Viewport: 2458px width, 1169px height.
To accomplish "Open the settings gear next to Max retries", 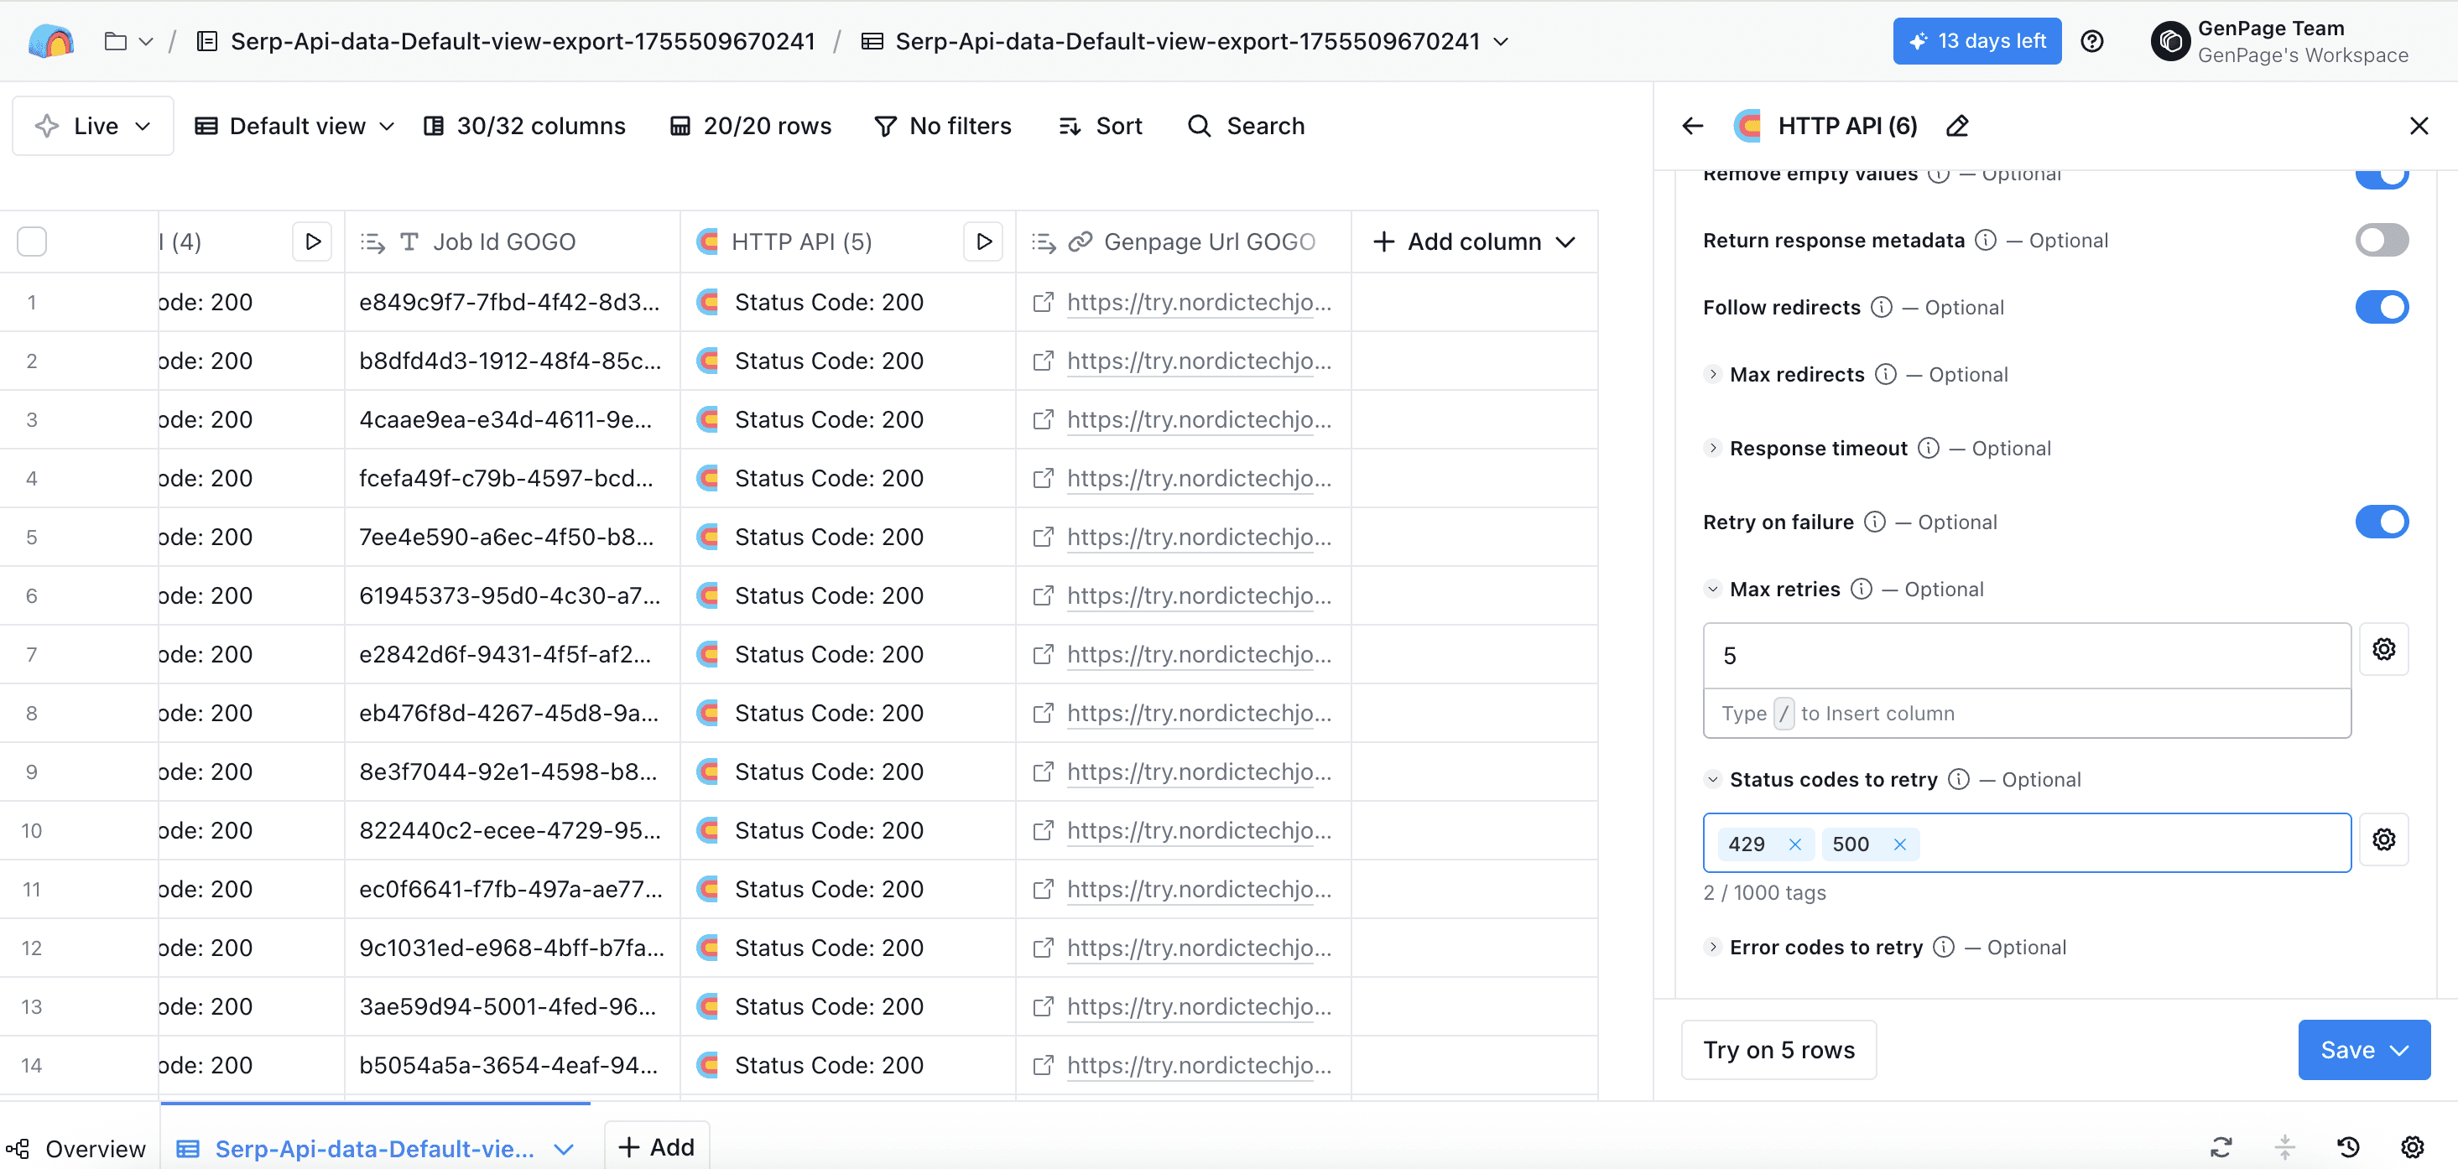I will point(2382,649).
